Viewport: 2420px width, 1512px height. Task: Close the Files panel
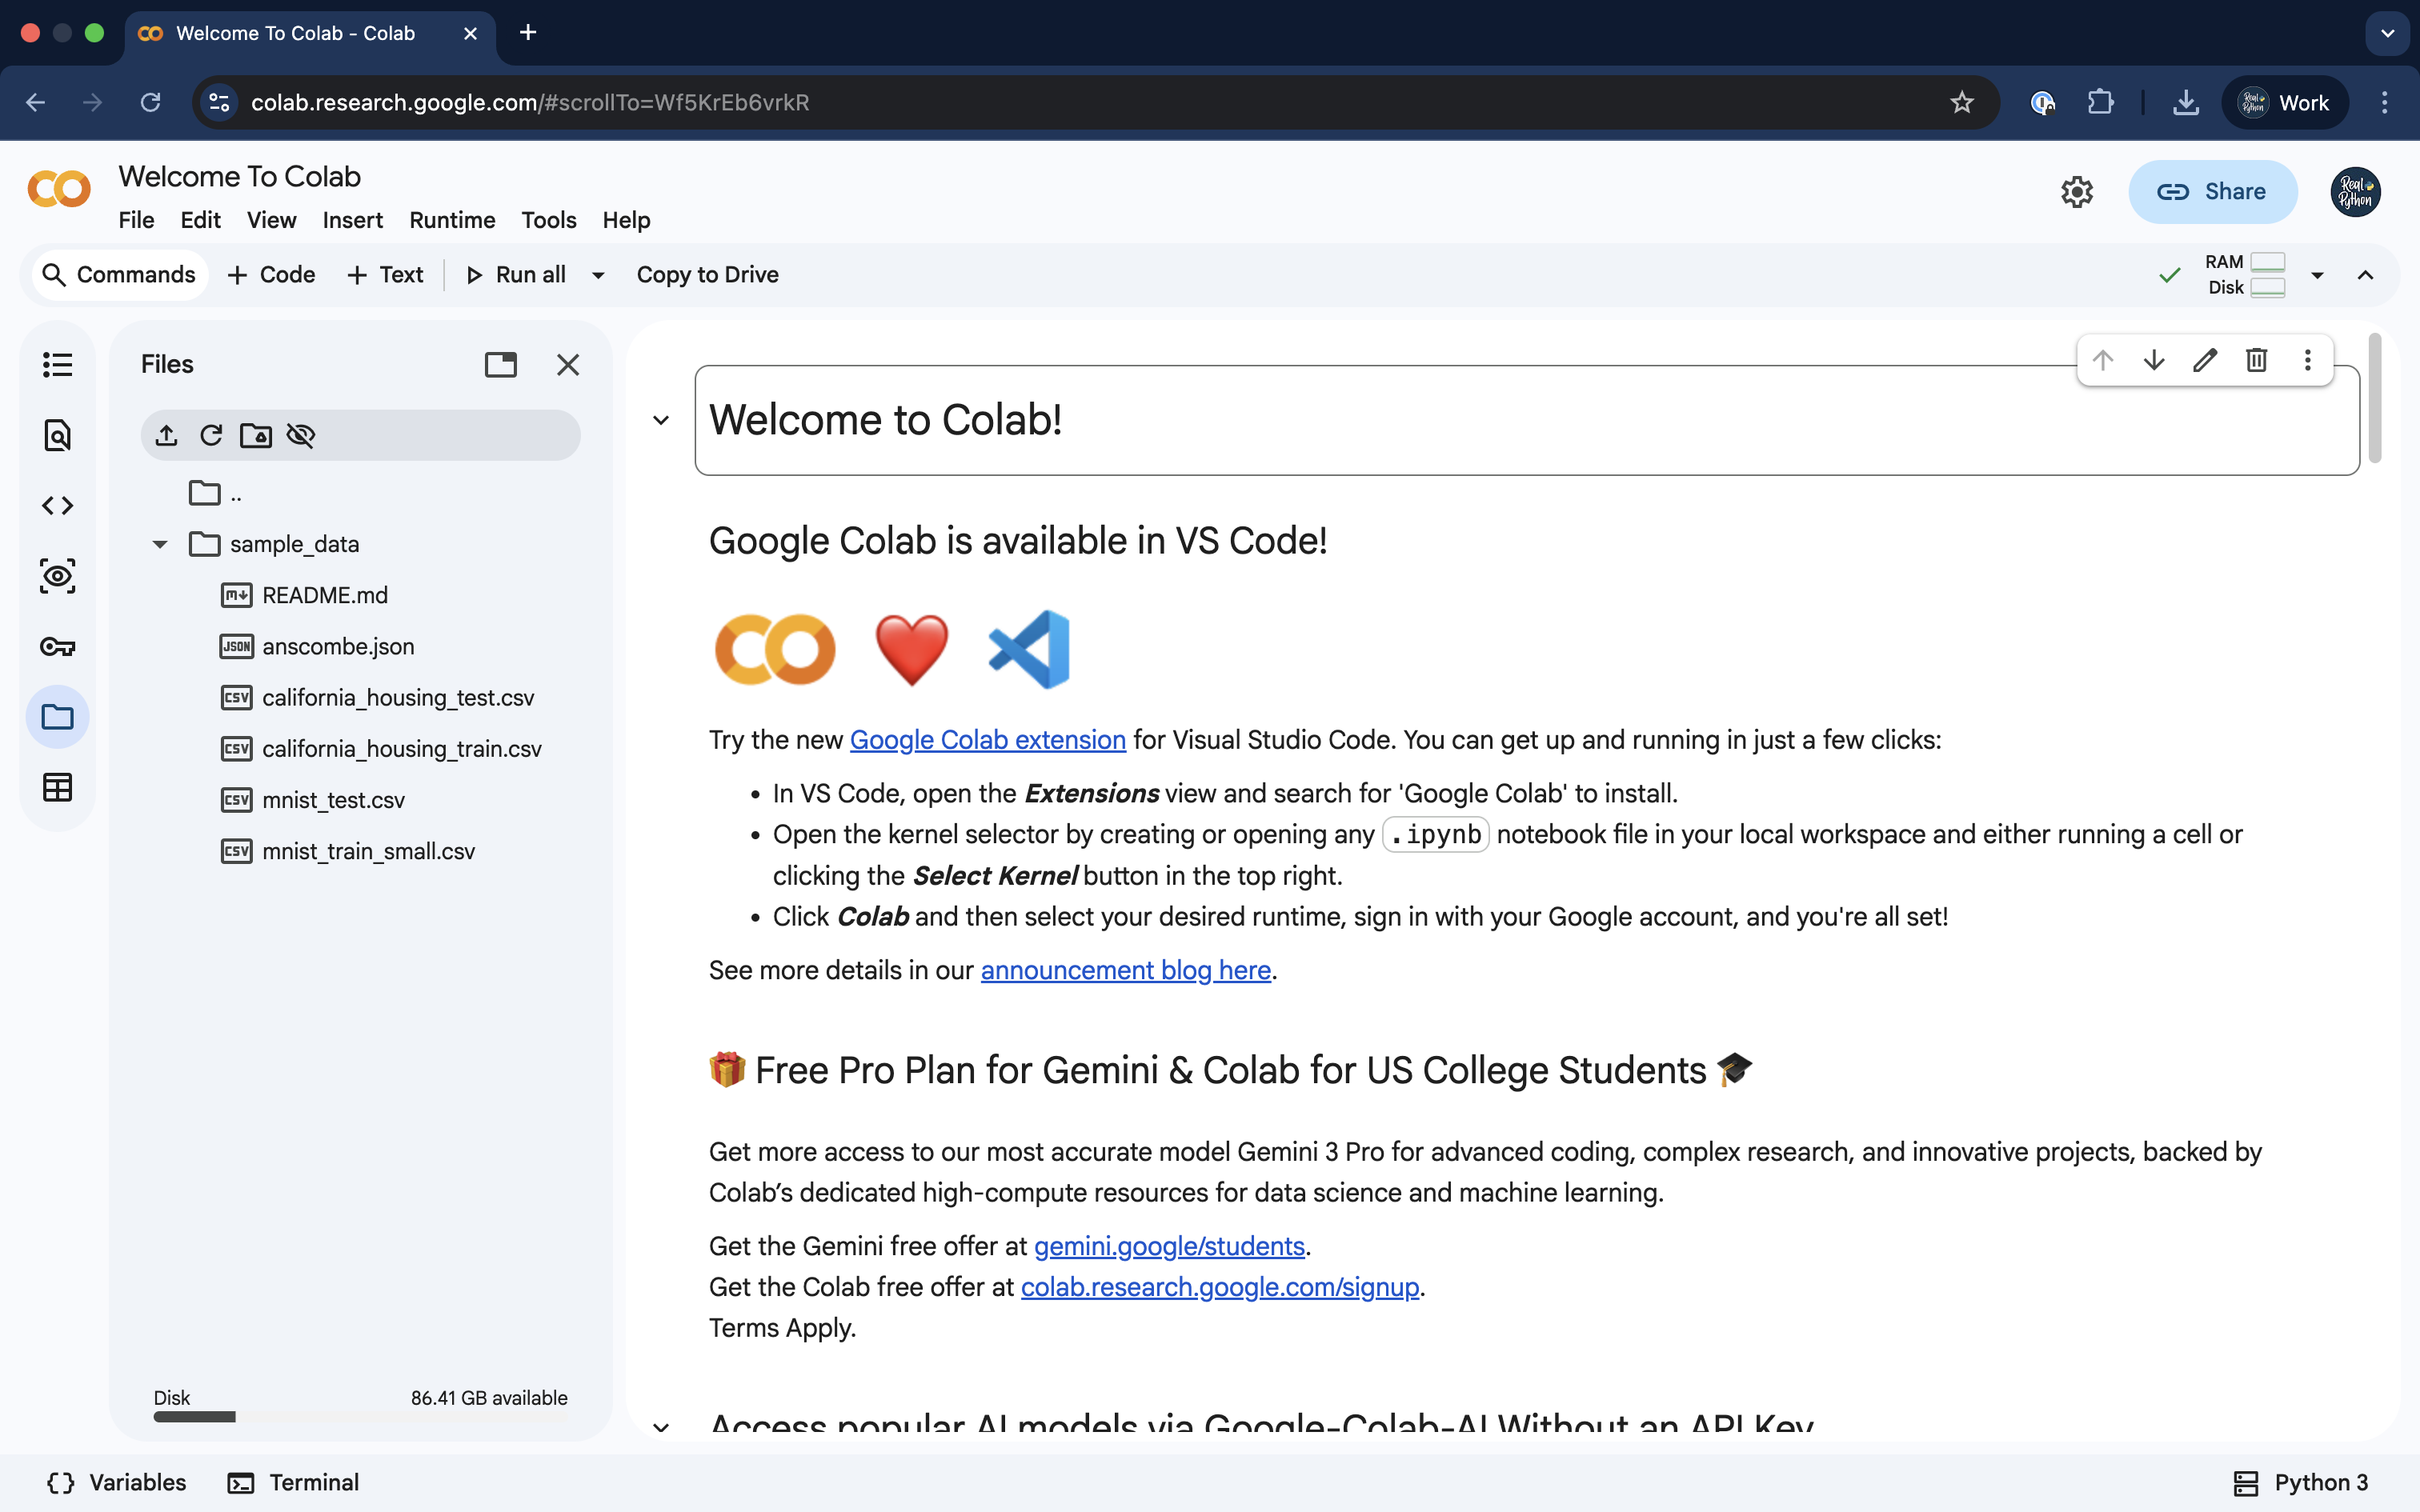coord(568,365)
